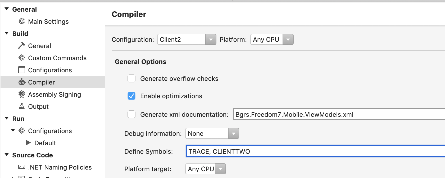
Task: Click the .NET Naming Policies icon
Action: coord(22,167)
